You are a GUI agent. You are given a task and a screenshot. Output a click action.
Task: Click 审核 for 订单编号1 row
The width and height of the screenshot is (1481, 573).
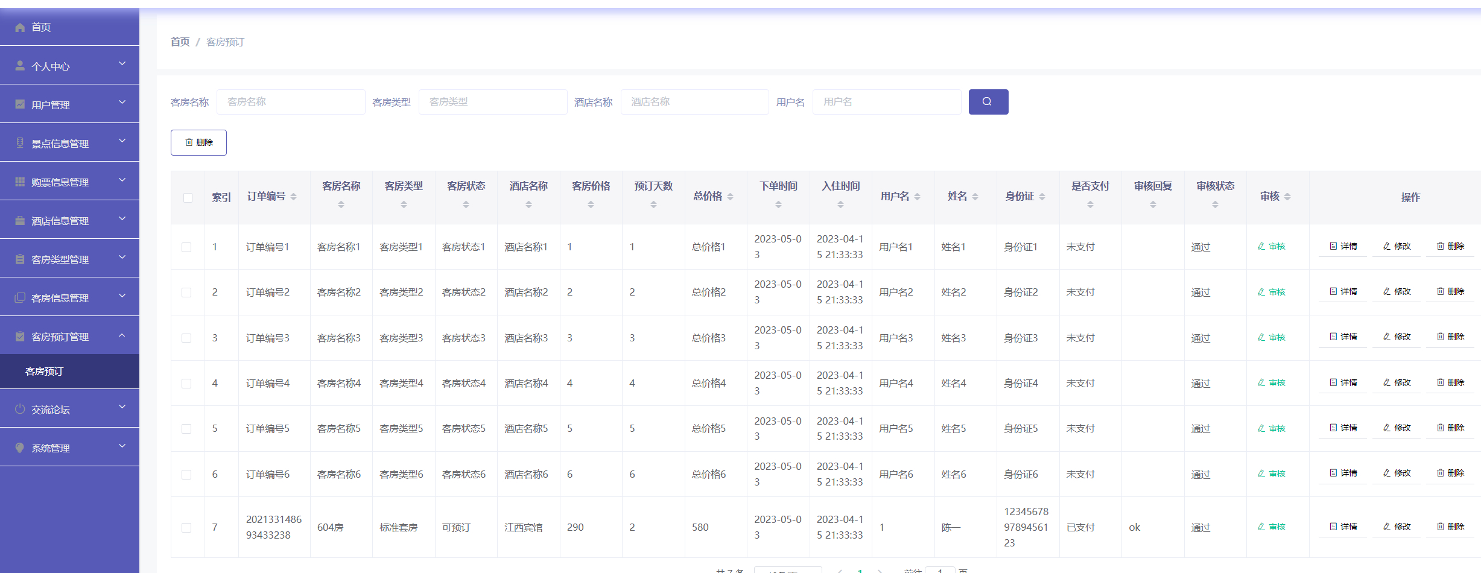[1271, 246]
